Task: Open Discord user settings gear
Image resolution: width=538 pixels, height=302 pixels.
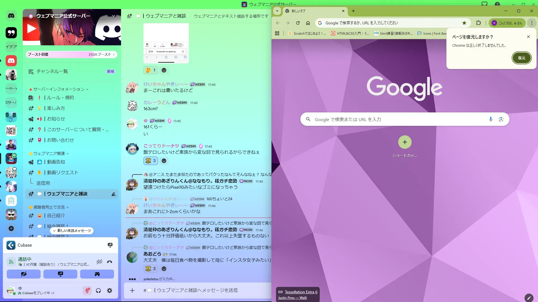Action: tap(110, 291)
